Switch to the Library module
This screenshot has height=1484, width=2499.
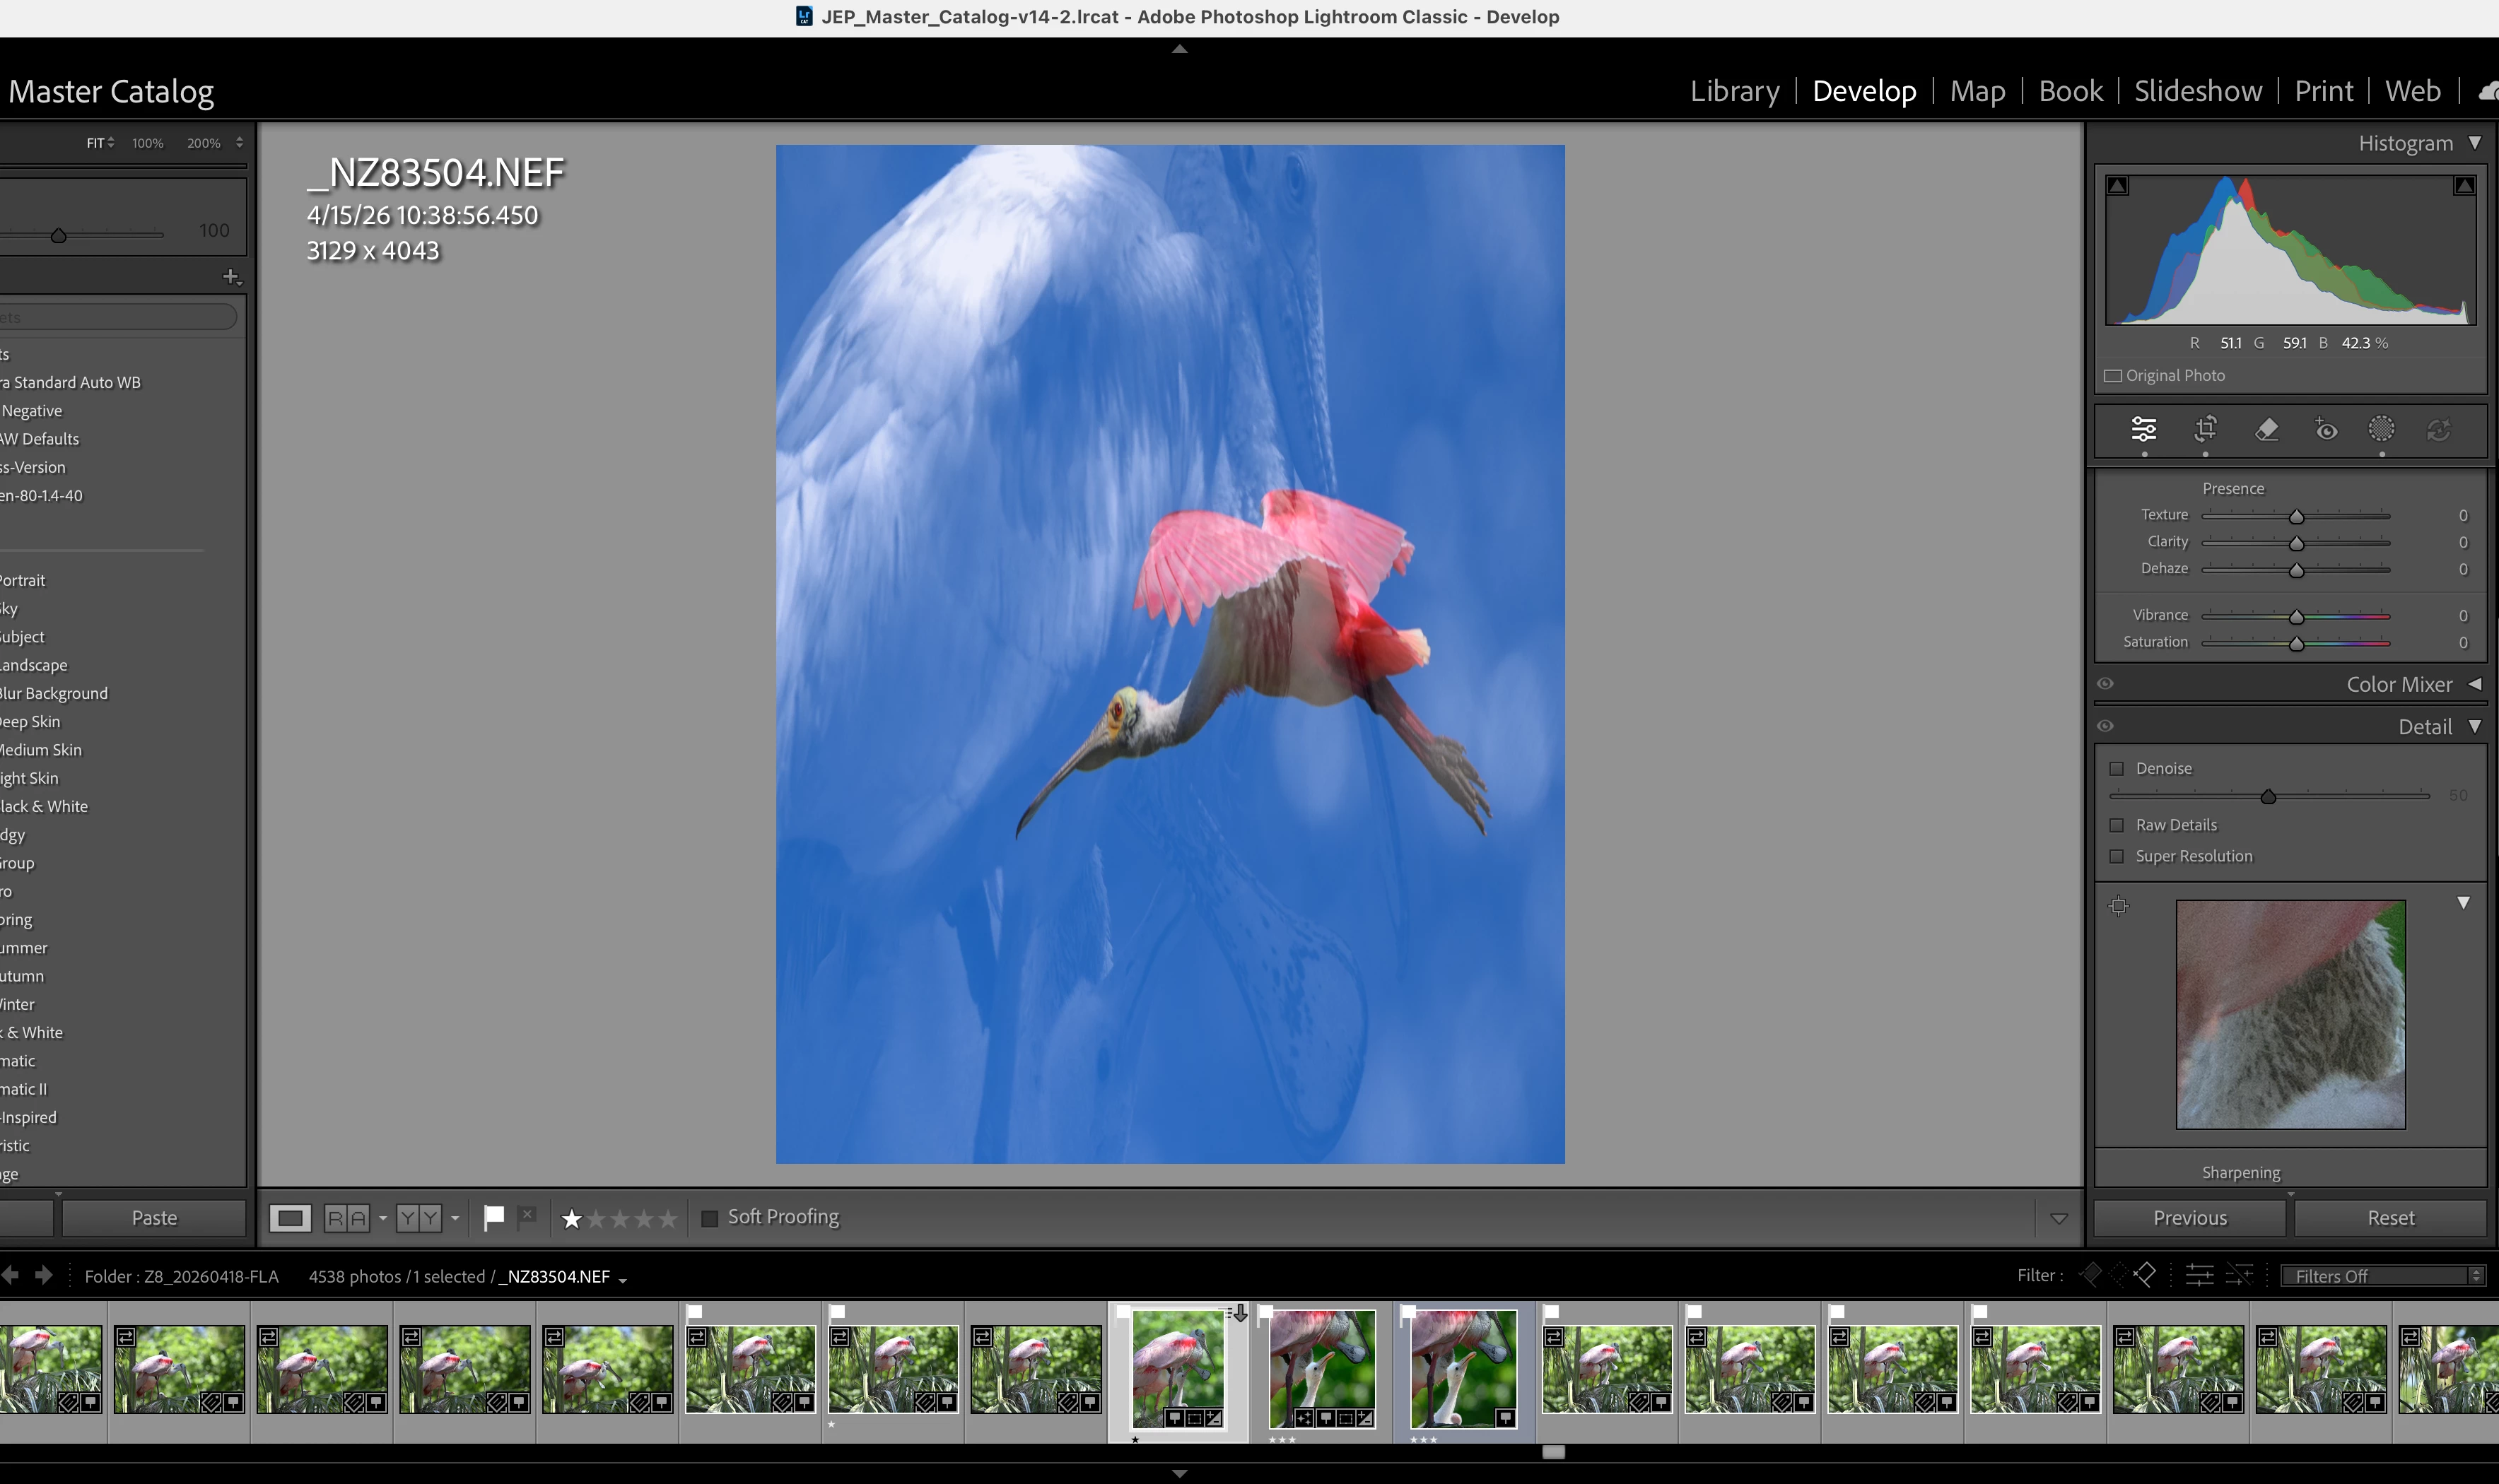(1733, 91)
